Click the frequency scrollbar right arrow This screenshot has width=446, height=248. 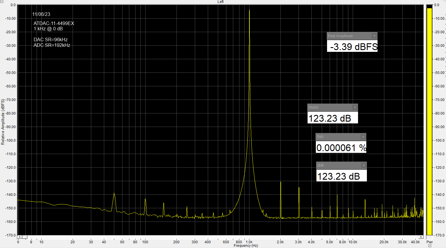421,237
